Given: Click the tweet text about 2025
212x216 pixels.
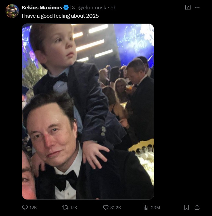Looking at the screenshot, I should (60, 16).
